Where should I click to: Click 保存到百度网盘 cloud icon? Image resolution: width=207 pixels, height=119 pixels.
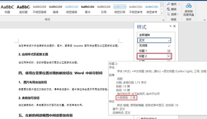point(189,6)
